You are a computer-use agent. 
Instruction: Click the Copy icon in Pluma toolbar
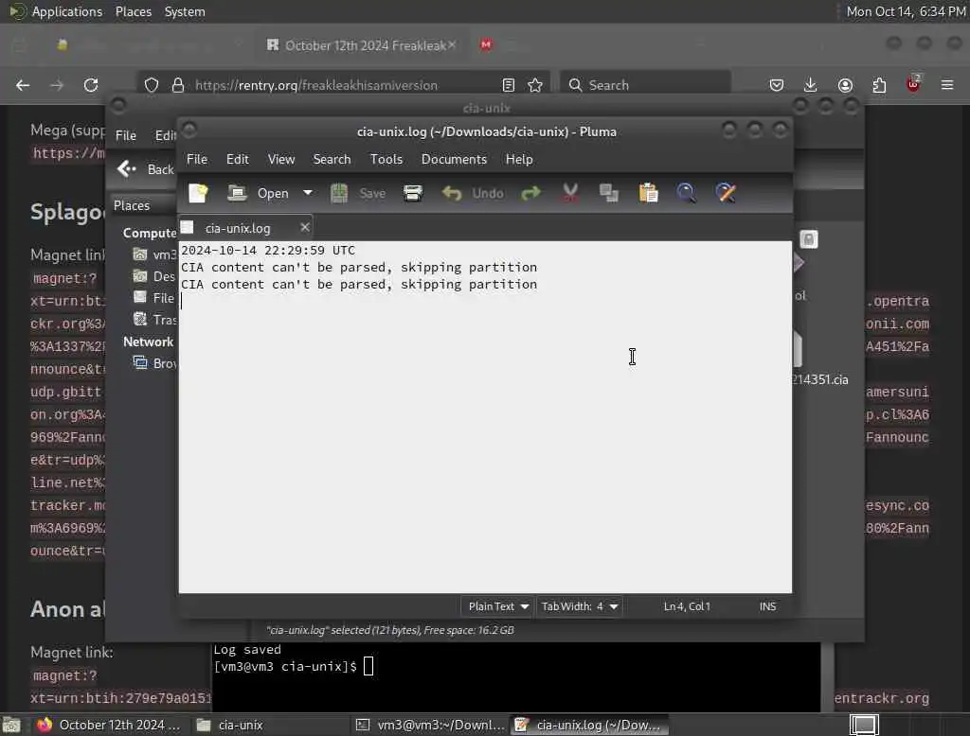pyautogui.click(x=609, y=193)
